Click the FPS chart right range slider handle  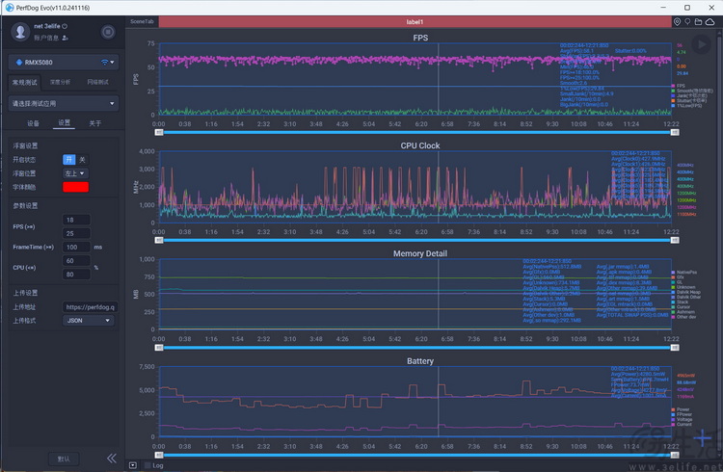(x=675, y=132)
